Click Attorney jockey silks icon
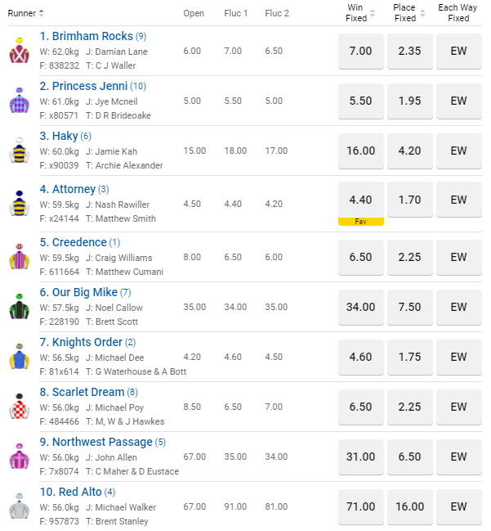The width and height of the screenshot is (491, 531). (18, 204)
